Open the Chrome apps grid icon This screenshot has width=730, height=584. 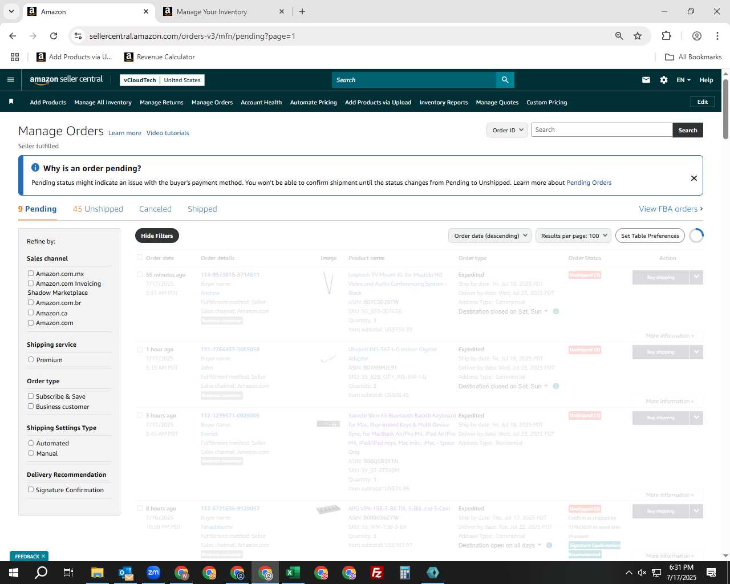click(x=15, y=57)
